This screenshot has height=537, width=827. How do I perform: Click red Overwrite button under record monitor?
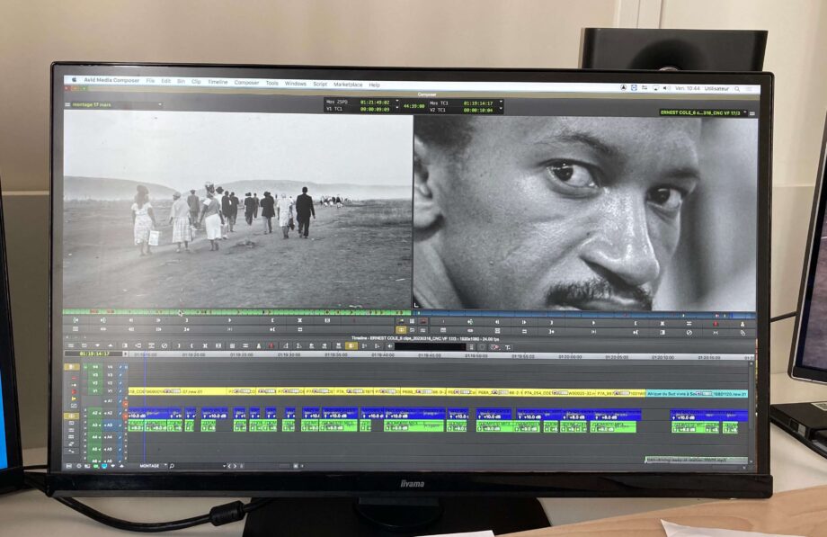coord(716,324)
